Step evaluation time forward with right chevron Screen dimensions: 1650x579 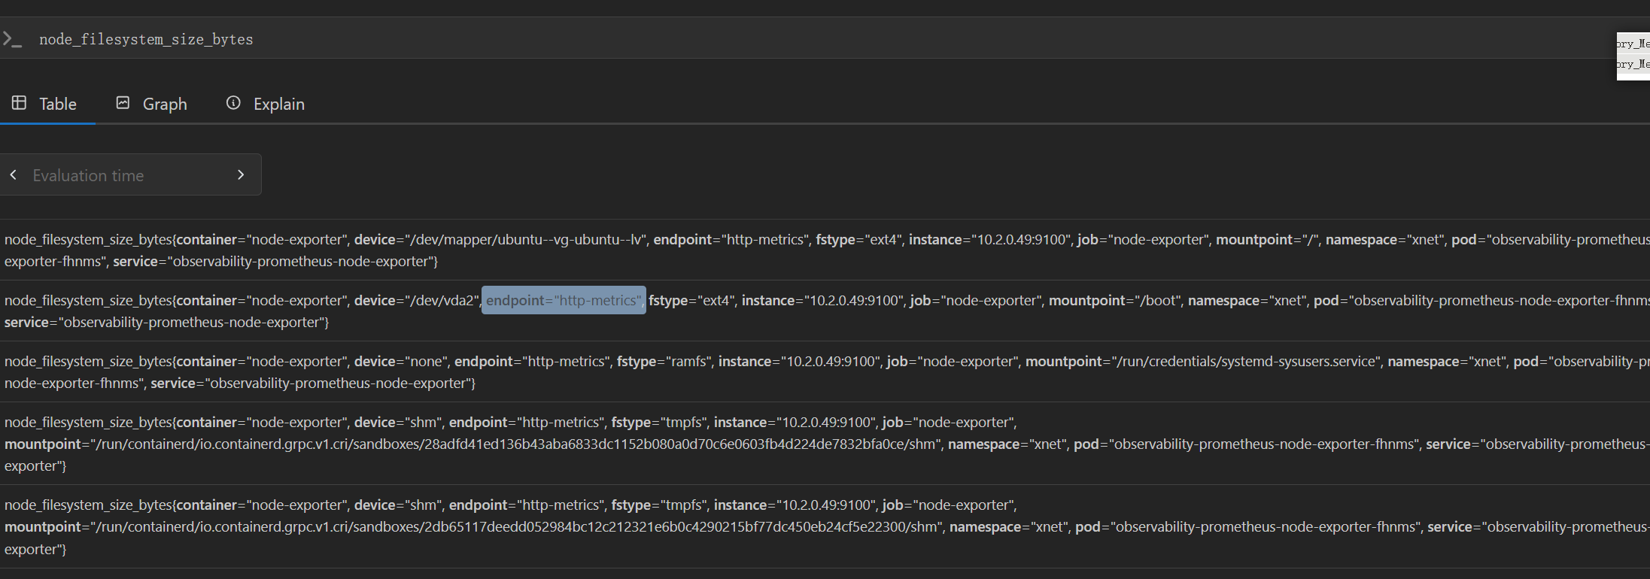tap(241, 174)
